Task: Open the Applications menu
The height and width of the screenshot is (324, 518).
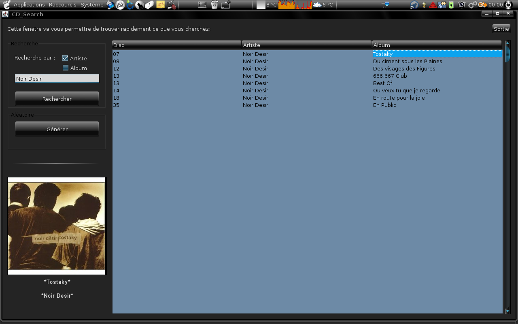Action: (29, 5)
